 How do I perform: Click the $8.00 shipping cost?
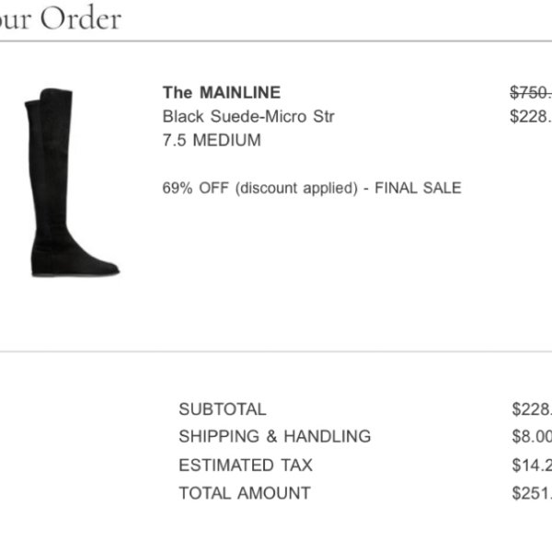(x=532, y=436)
